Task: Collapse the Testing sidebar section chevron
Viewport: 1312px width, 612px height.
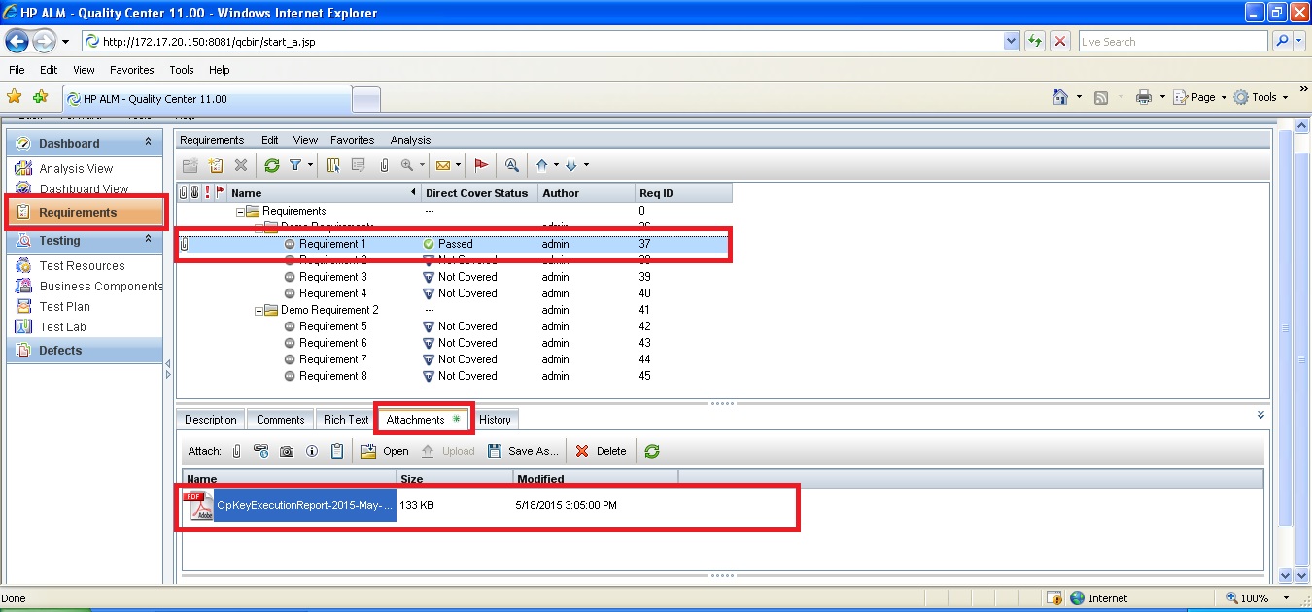Action: 148,239
